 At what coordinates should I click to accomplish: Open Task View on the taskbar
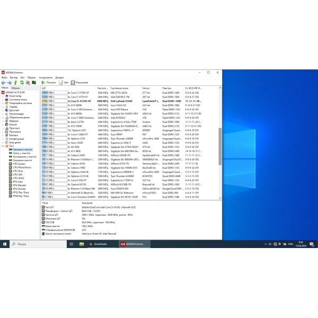click(72, 244)
